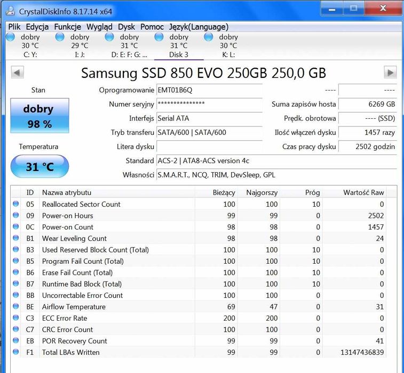The width and height of the screenshot is (404, 373).
Task: Click the Wartość Raw column header
Action: pos(354,192)
